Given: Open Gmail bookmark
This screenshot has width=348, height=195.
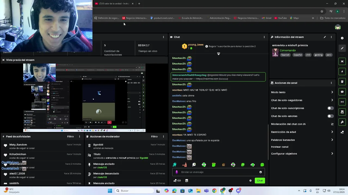Looking at the screenshot, I should coord(266,18).
